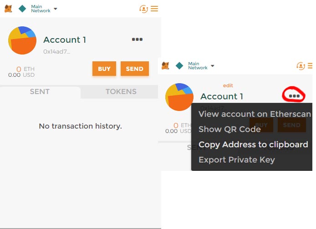Open the hamburger menu in left panel
This screenshot has height=229, width=316.
pos(154,9)
